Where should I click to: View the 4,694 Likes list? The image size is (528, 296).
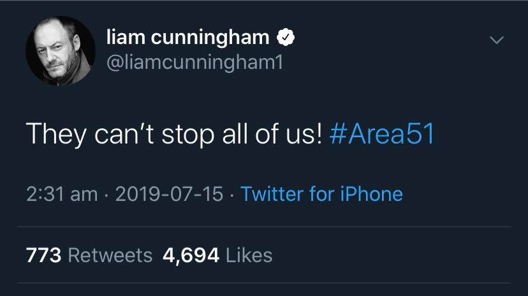pyautogui.click(x=217, y=255)
